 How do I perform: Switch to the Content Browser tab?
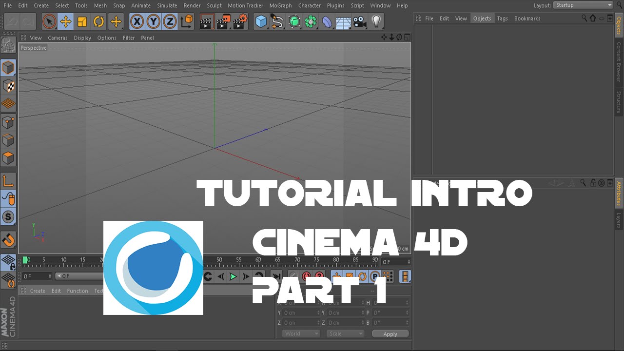tap(619, 61)
